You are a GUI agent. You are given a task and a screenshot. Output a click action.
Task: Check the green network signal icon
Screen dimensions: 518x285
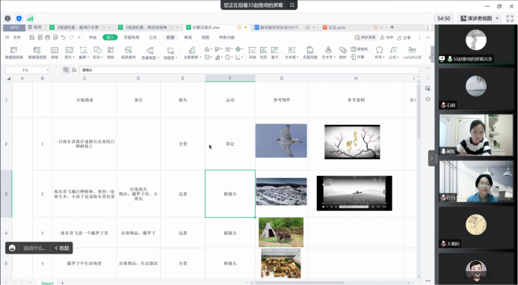(30, 19)
